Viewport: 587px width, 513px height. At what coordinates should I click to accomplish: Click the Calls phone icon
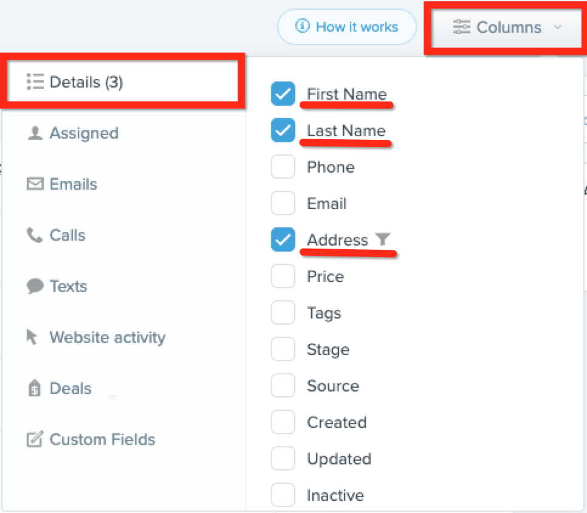pyautogui.click(x=35, y=235)
